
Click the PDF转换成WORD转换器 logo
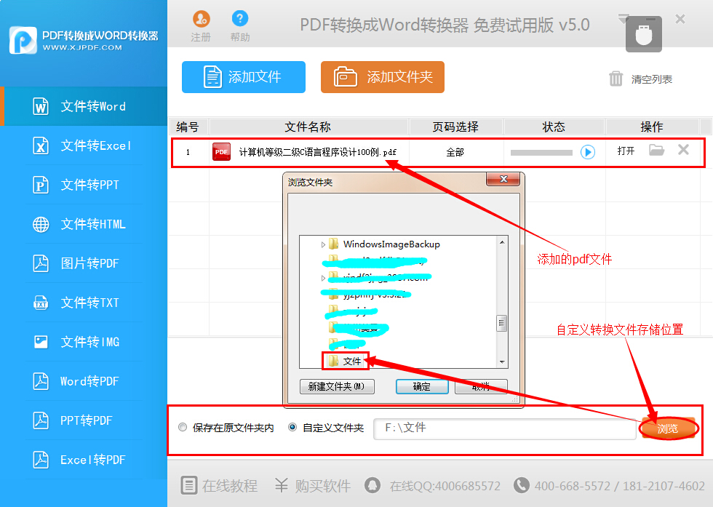(83, 40)
